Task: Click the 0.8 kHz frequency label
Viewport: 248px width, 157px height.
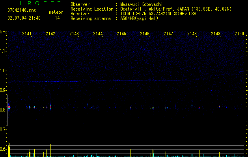Action: [x=3, y=110]
